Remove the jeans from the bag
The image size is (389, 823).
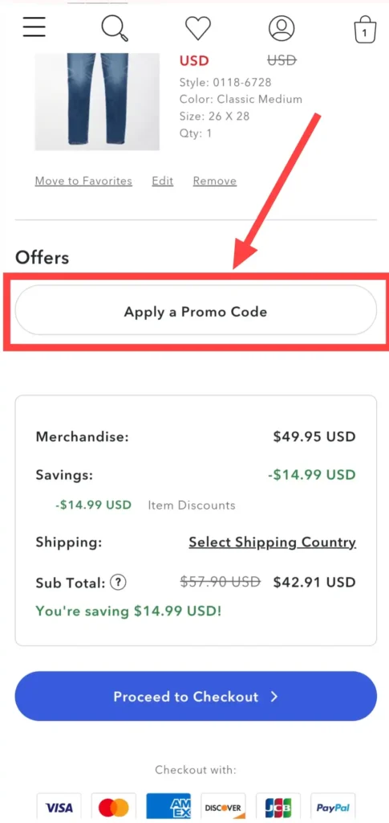pyautogui.click(x=215, y=181)
